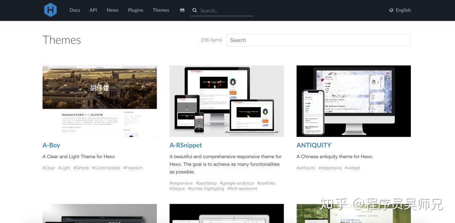Open the Docs menu item
455x223 pixels.
[x=75, y=10]
